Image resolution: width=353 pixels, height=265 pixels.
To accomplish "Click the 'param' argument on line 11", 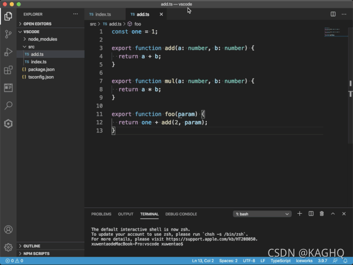I will (186, 114).
